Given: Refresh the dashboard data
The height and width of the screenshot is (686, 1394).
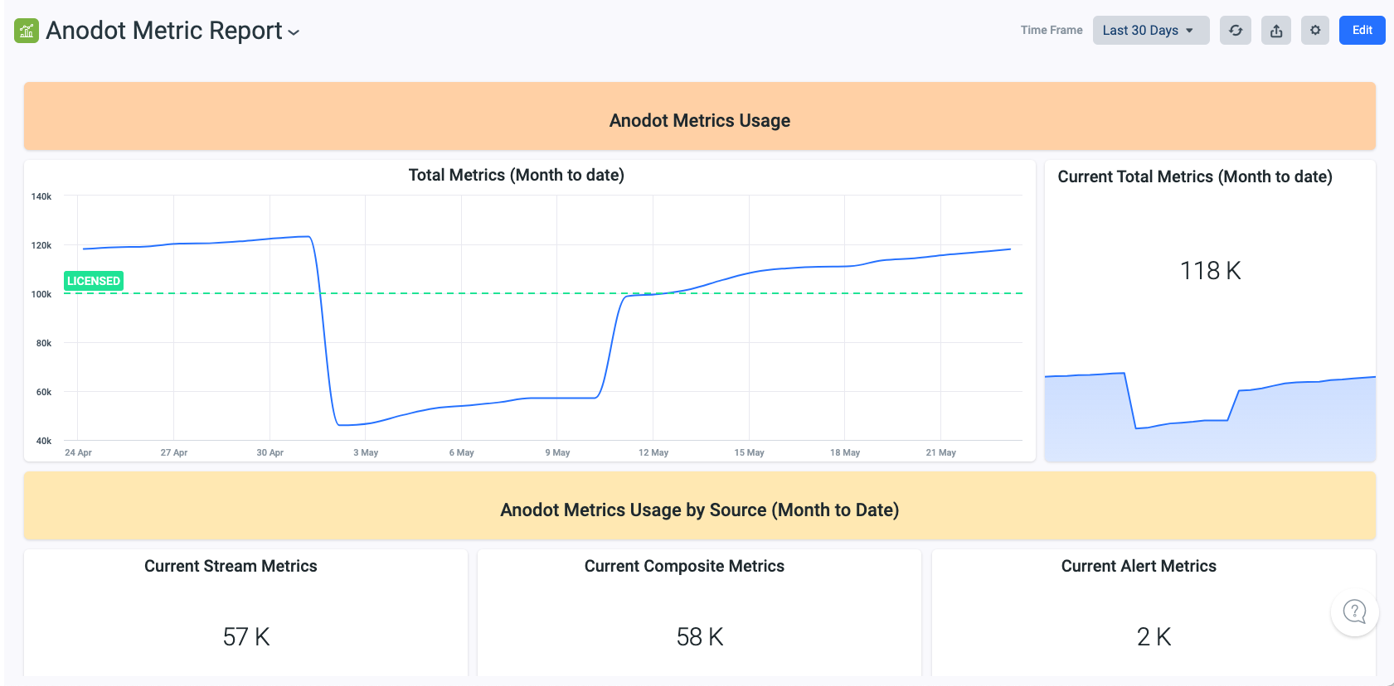Looking at the screenshot, I should point(1235,31).
